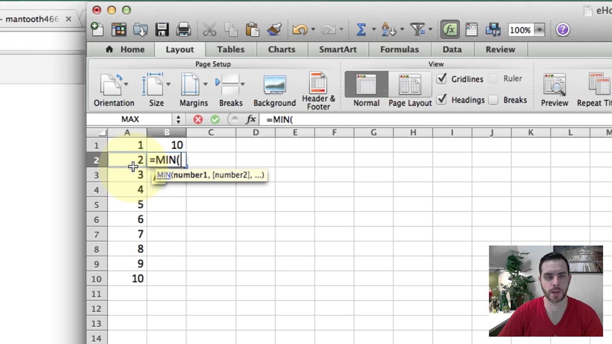Create a new workbook from toolbar
This screenshot has width=612, height=344.
tap(97, 30)
